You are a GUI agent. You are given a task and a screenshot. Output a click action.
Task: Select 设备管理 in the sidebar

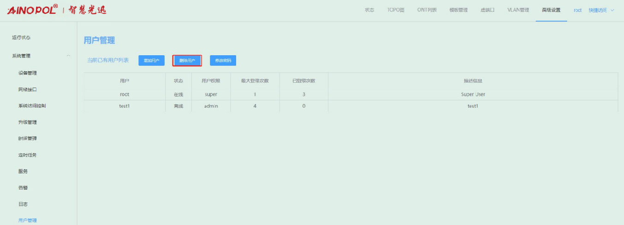pos(28,73)
